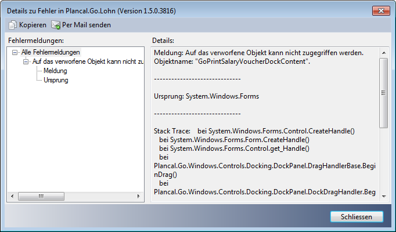Select Alle Fehlermeldungen in the tree

click(51, 52)
